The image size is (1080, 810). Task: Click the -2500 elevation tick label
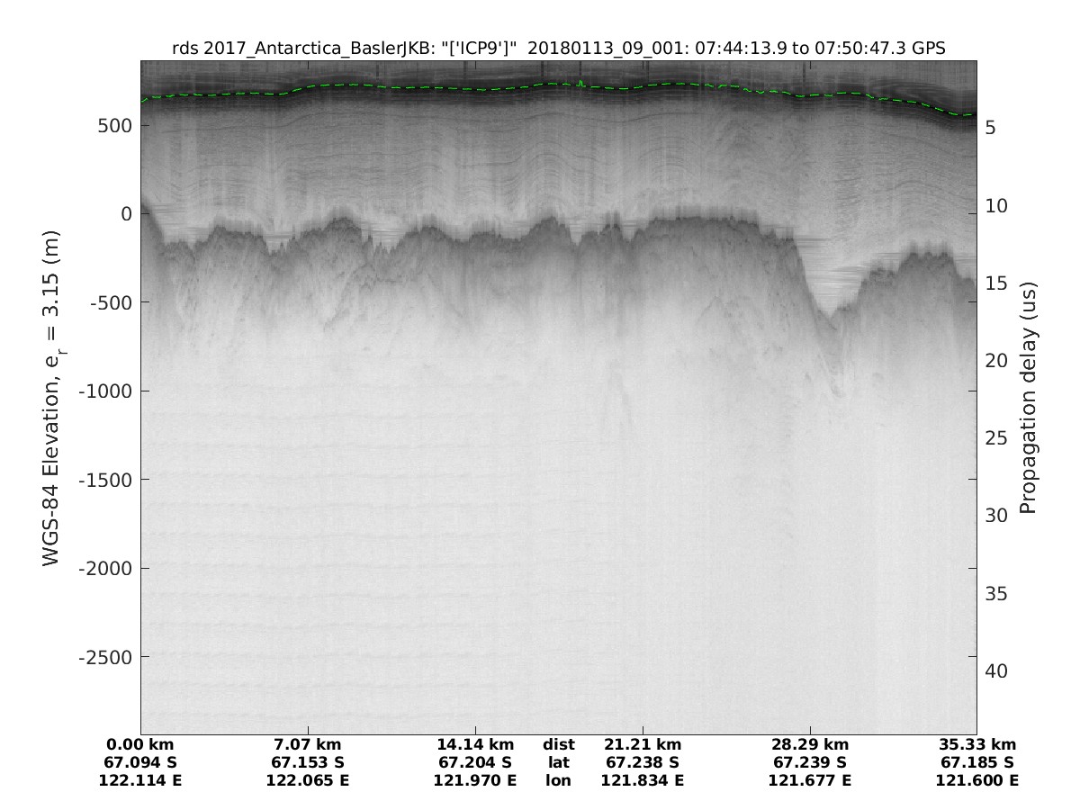pos(104,656)
